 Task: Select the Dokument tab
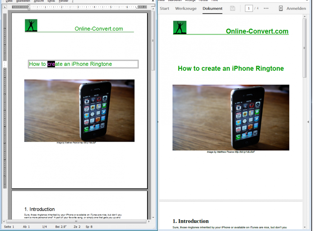click(x=212, y=8)
